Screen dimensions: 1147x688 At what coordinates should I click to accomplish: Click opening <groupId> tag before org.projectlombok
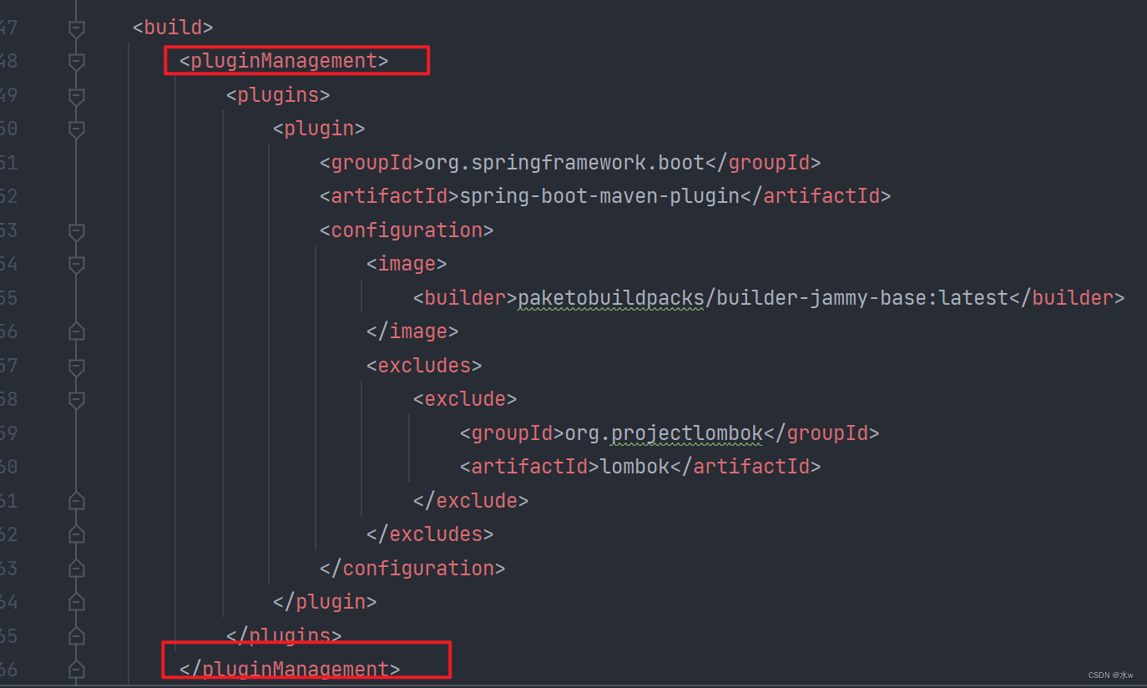point(513,433)
